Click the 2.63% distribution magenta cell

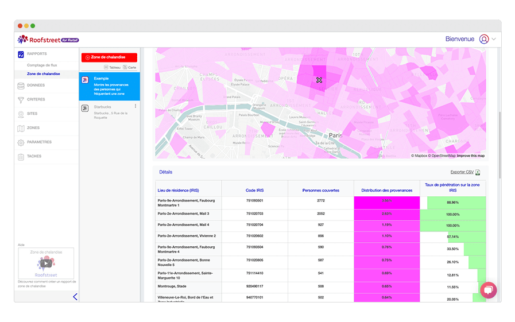[x=387, y=215]
